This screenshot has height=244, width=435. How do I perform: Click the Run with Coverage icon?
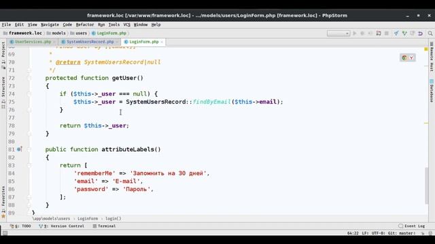pos(370,33)
